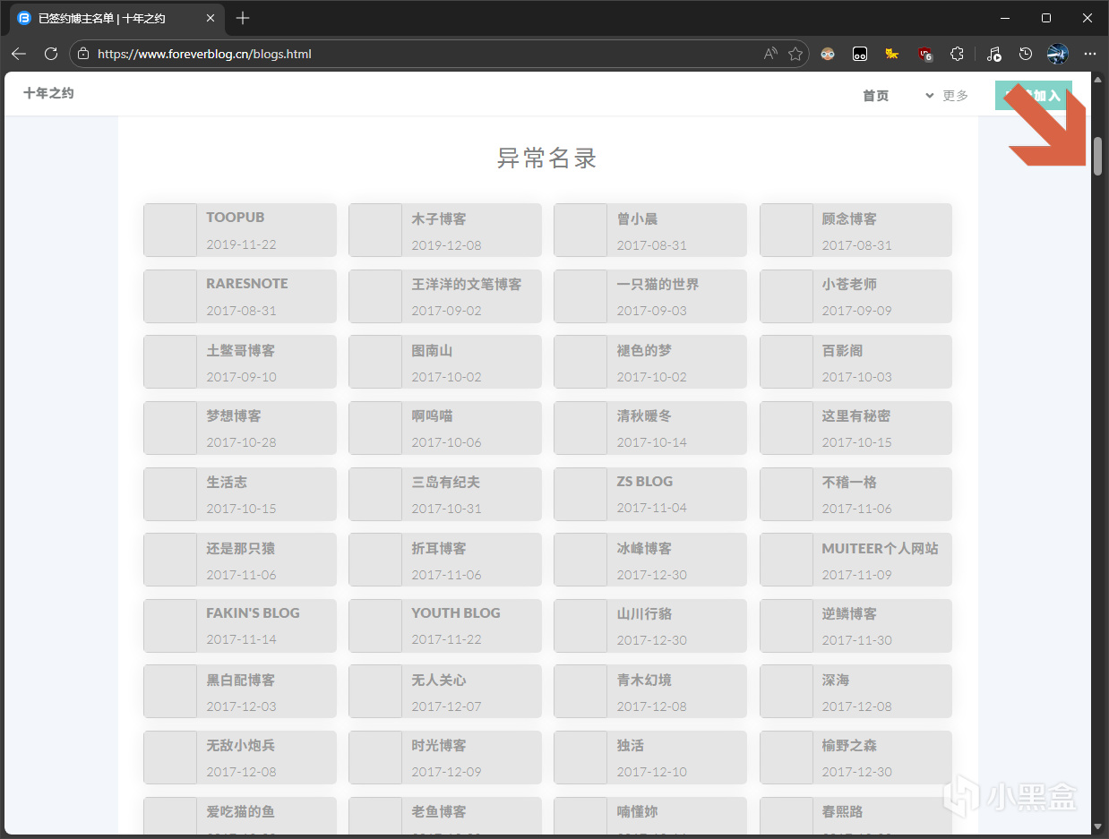Image resolution: width=1109 pixels, height=839 pixels.
Task: Click the 这里有秘密 entry
Action: [x=855, y=428]
